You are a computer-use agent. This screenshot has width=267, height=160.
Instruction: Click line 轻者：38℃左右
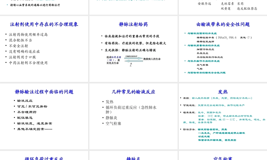225,116
